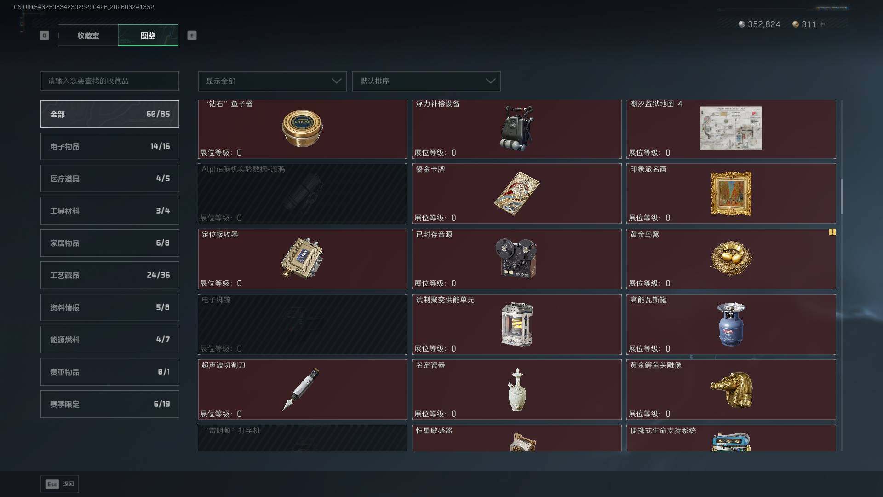Image resolution: width=883 pixels, height=497 pixels.
Task: Open the impressionist painting thumbnail
Action: coord(731,194)
